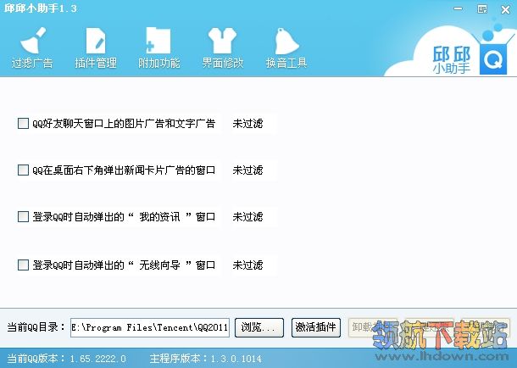Click 未过滤 status beside 无线向导 row
The height and width of the screenshot is (368, 517).
tap(248, 265)
